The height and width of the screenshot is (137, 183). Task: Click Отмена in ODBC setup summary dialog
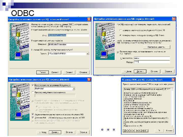tap(169, 131)
